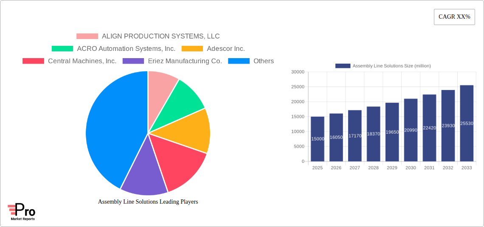Click the 2029 bar labeled 19650
This screenshot has width=484, height=227.
click(x=392, y=132)
